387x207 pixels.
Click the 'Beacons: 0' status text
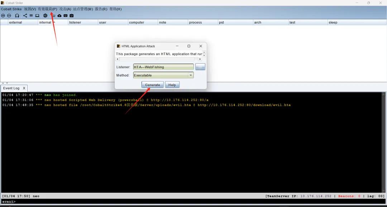point(349,196)
